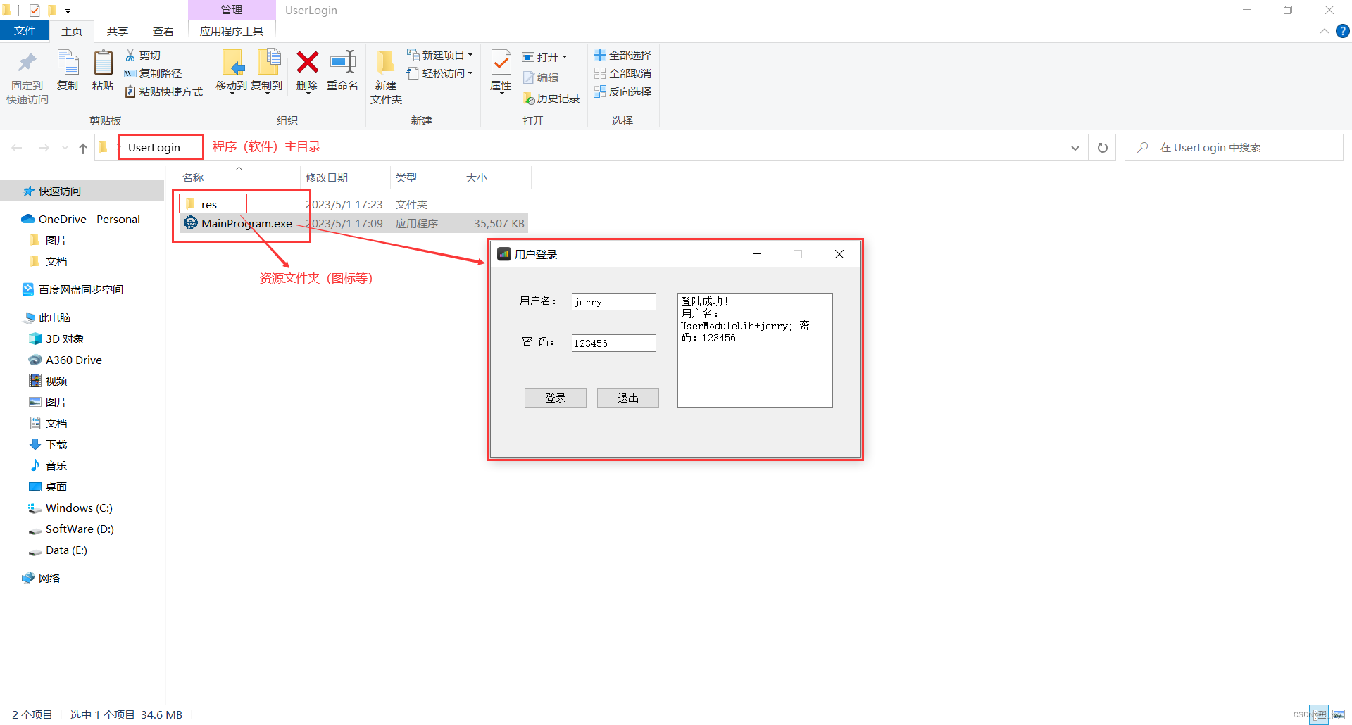Go up one folder level
The image size is (1352, 725).
coord(83,148)
